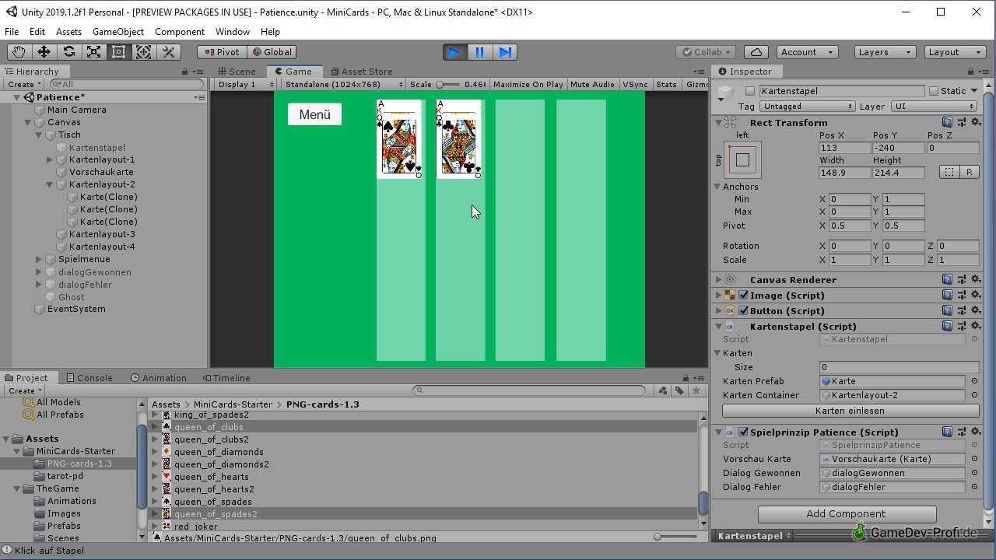Viewport: 996px width, 560px height.
Task: Pause the running game
Action: pos(479,52)
